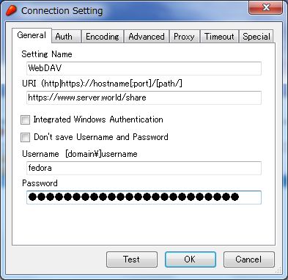288x280 pixels.
Task: Open the Encoding tab
Action: 103,37
